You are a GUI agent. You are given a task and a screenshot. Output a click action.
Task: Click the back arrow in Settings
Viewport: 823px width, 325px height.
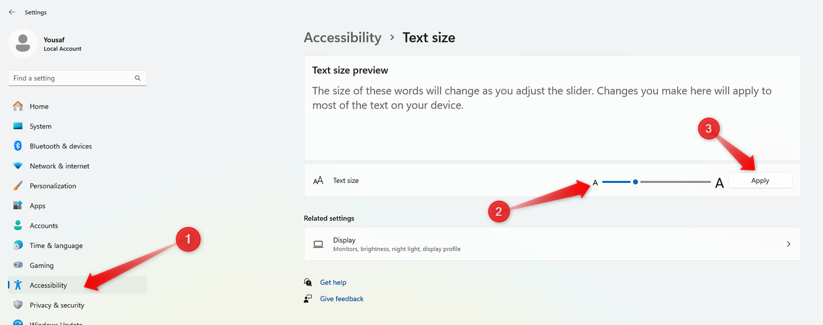12,12
